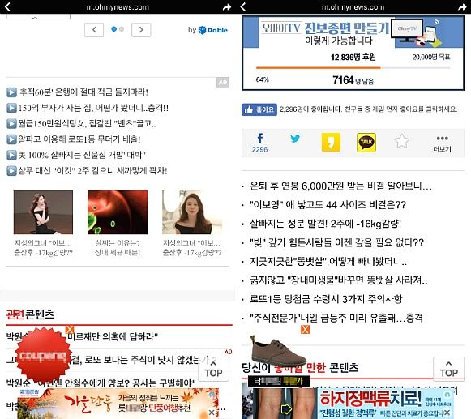Go to the next Dable carousel page
The width and height of the screenshot is (471, 419).
click(x=141, y=30)
